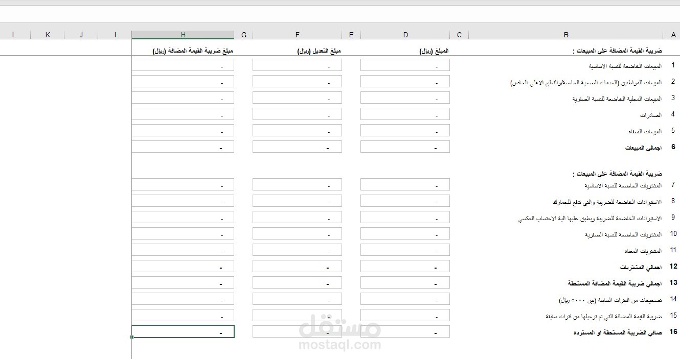680x359 pixels.
Task: Select the 'المشتريات المعفاه' label cell
Action: [643, 251]
